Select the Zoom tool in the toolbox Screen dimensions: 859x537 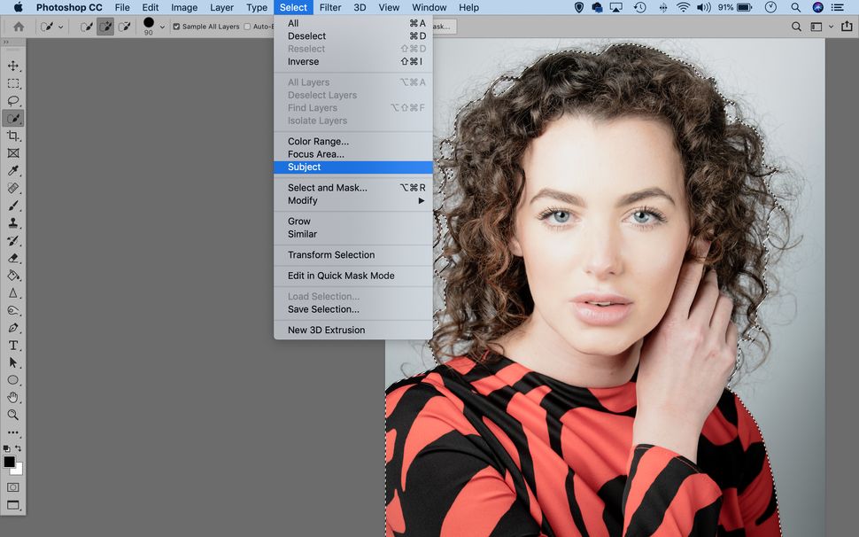coord(13,415)
